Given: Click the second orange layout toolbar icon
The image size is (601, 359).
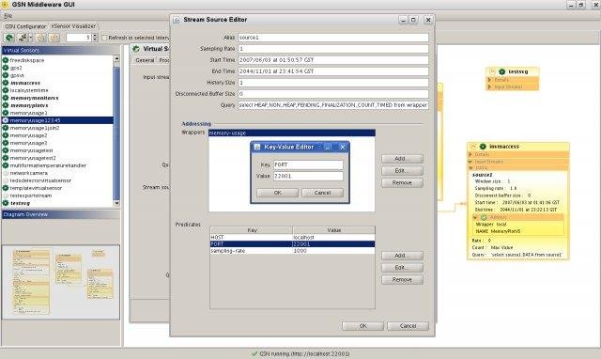Looking at the screenshot, I should coord(54,38).
